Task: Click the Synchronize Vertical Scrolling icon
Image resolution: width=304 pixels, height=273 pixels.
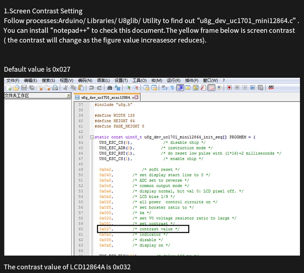Action: coord(146,88)
